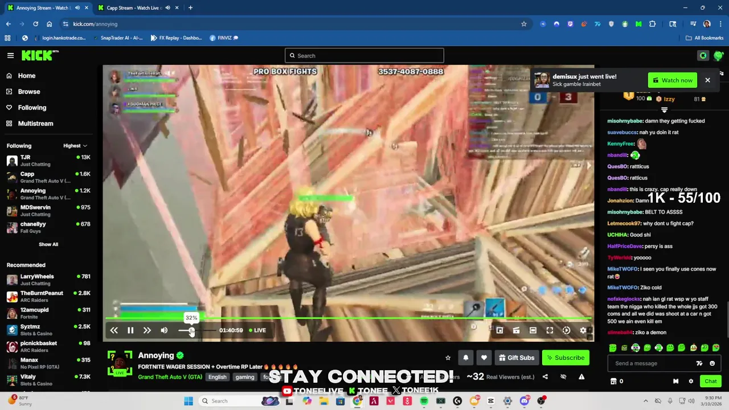Open MDSwervin channel in sidebar
The width and height of the screenshot is (729, 410).
48,211
